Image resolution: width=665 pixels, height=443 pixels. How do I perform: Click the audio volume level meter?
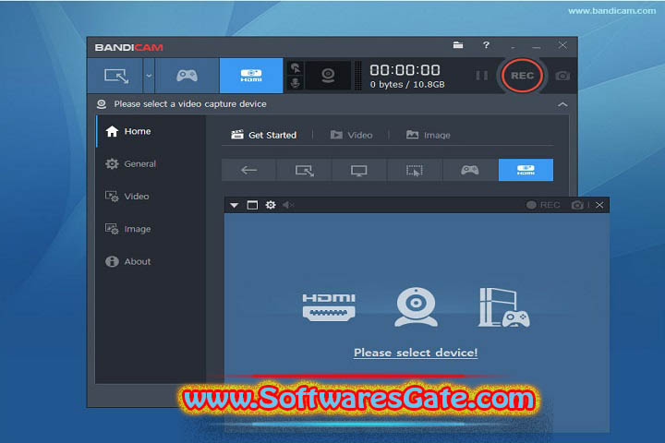(358, 76)
